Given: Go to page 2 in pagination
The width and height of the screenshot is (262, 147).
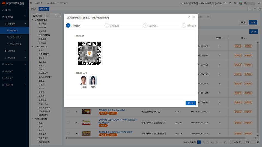Looking at the screenshot, I should [x=203, y=142].
